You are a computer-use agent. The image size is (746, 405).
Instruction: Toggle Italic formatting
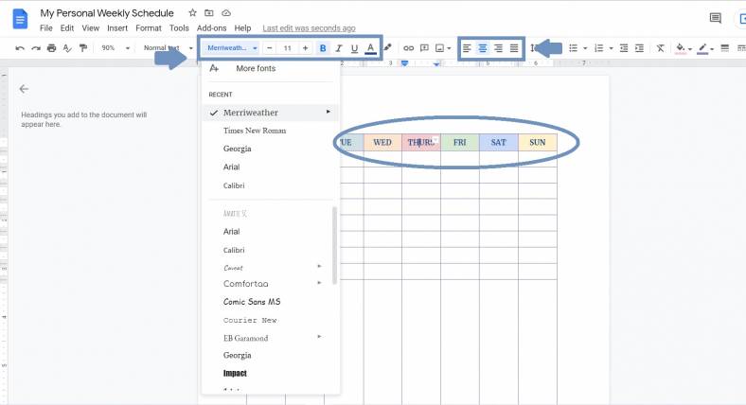pos(339,48)
